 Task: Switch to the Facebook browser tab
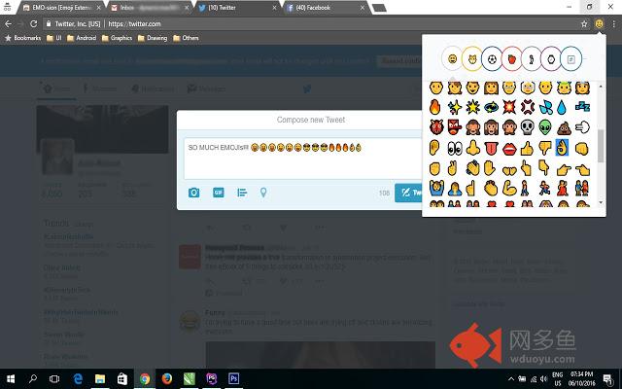pos(326,7)
